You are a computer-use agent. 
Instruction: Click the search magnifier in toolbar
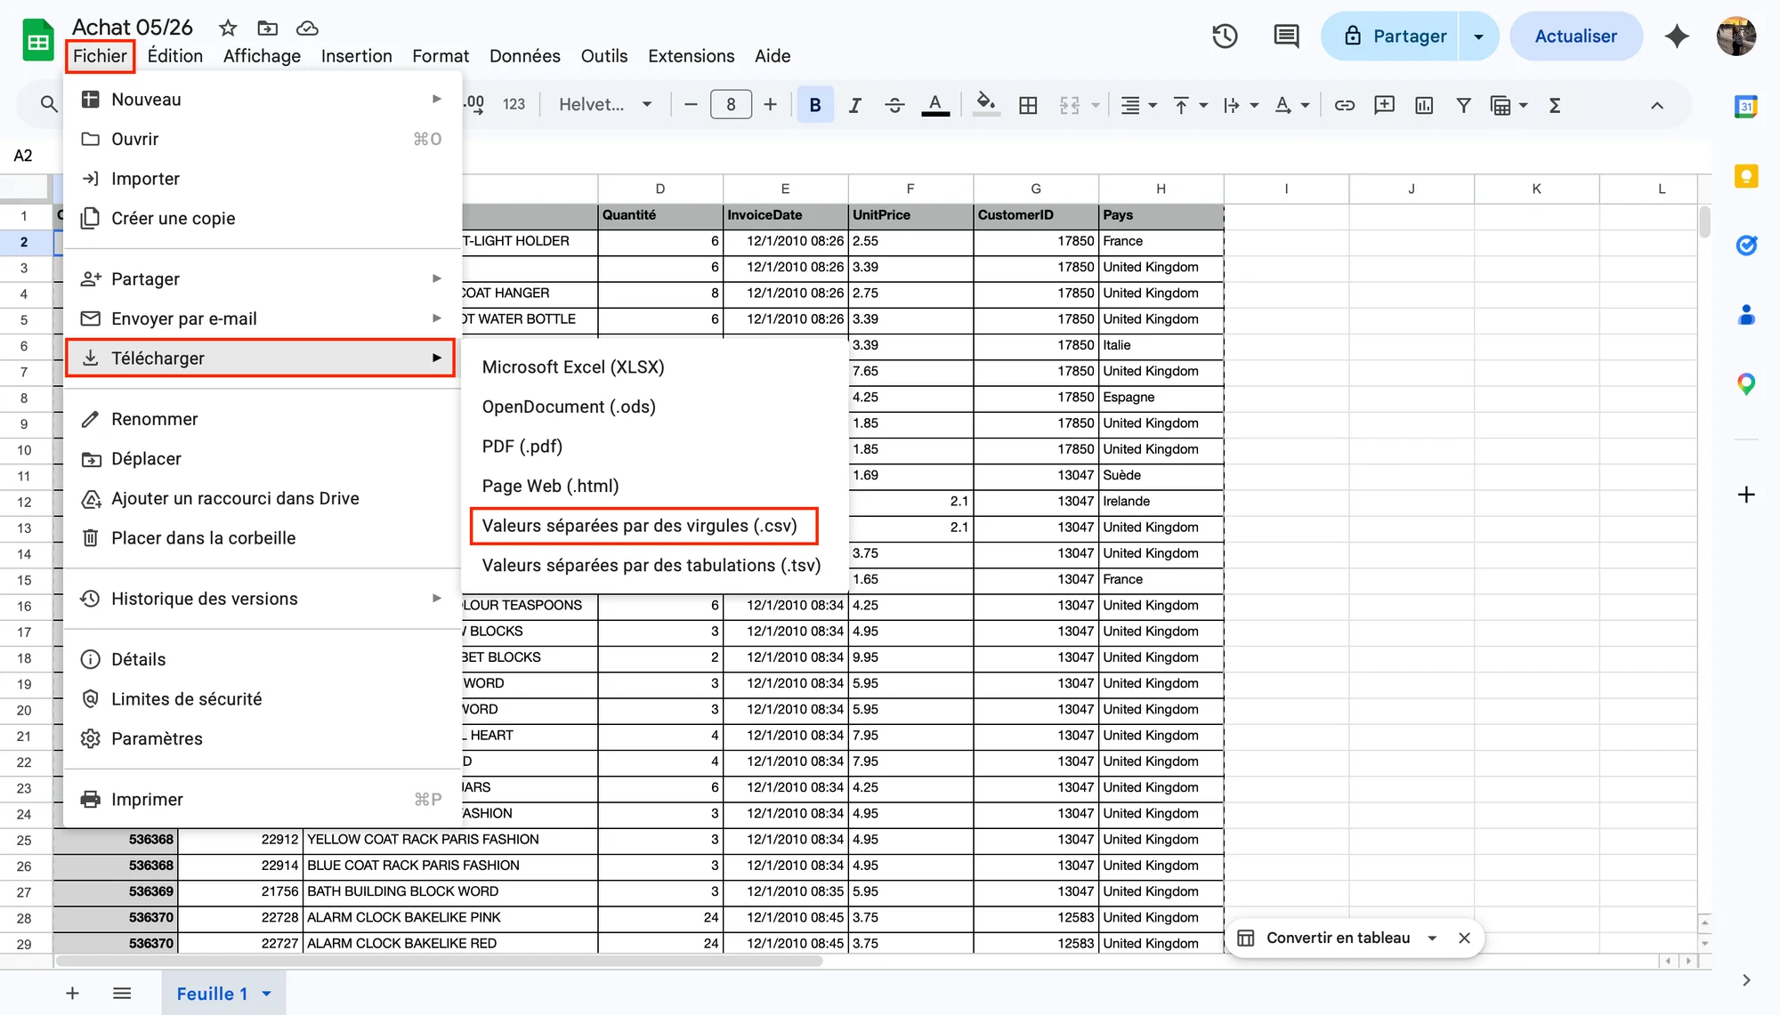[x=49, y=105]
